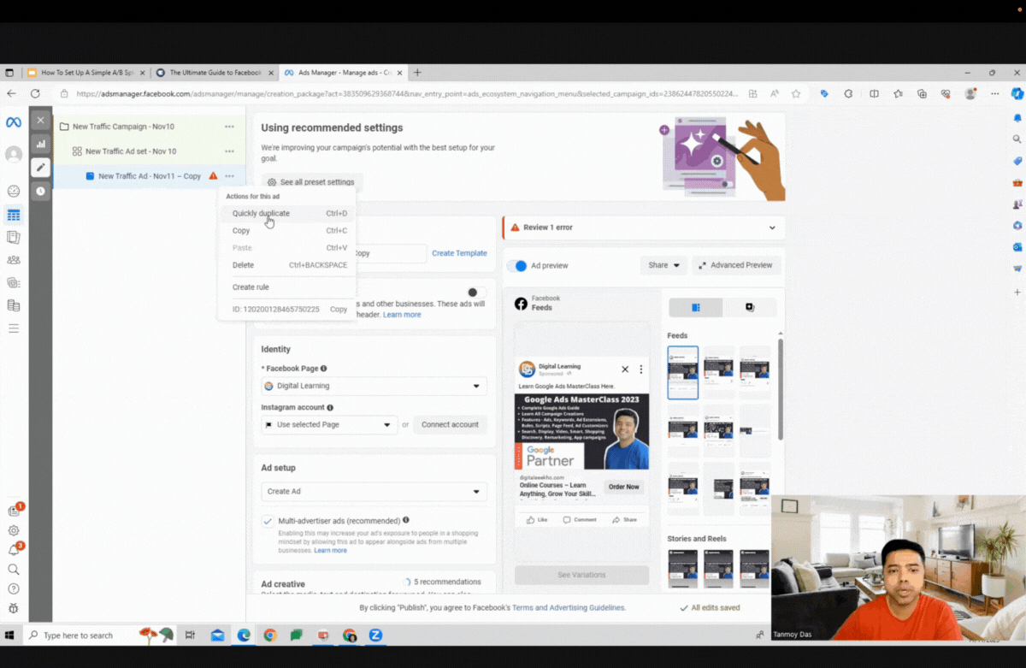Click the Create Template link
The height and width of the screenshot is (668, 1026).
tap(459, 253)
